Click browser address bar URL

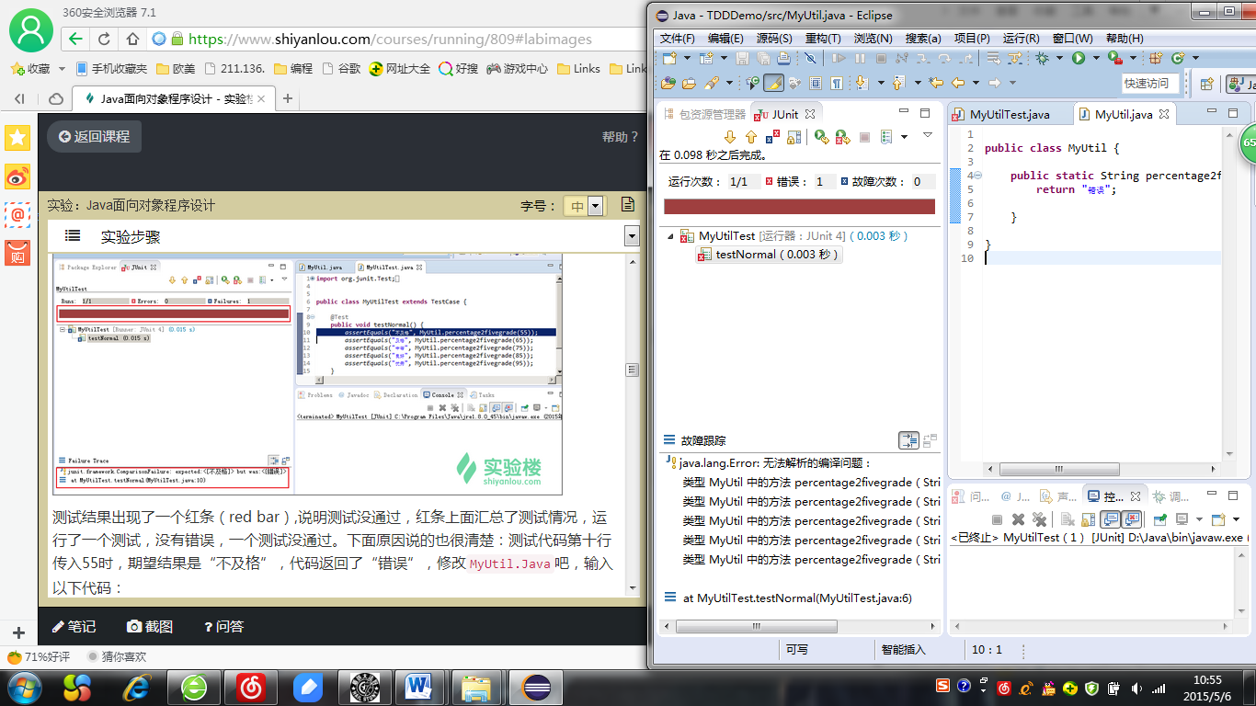(x=390, y=39)
